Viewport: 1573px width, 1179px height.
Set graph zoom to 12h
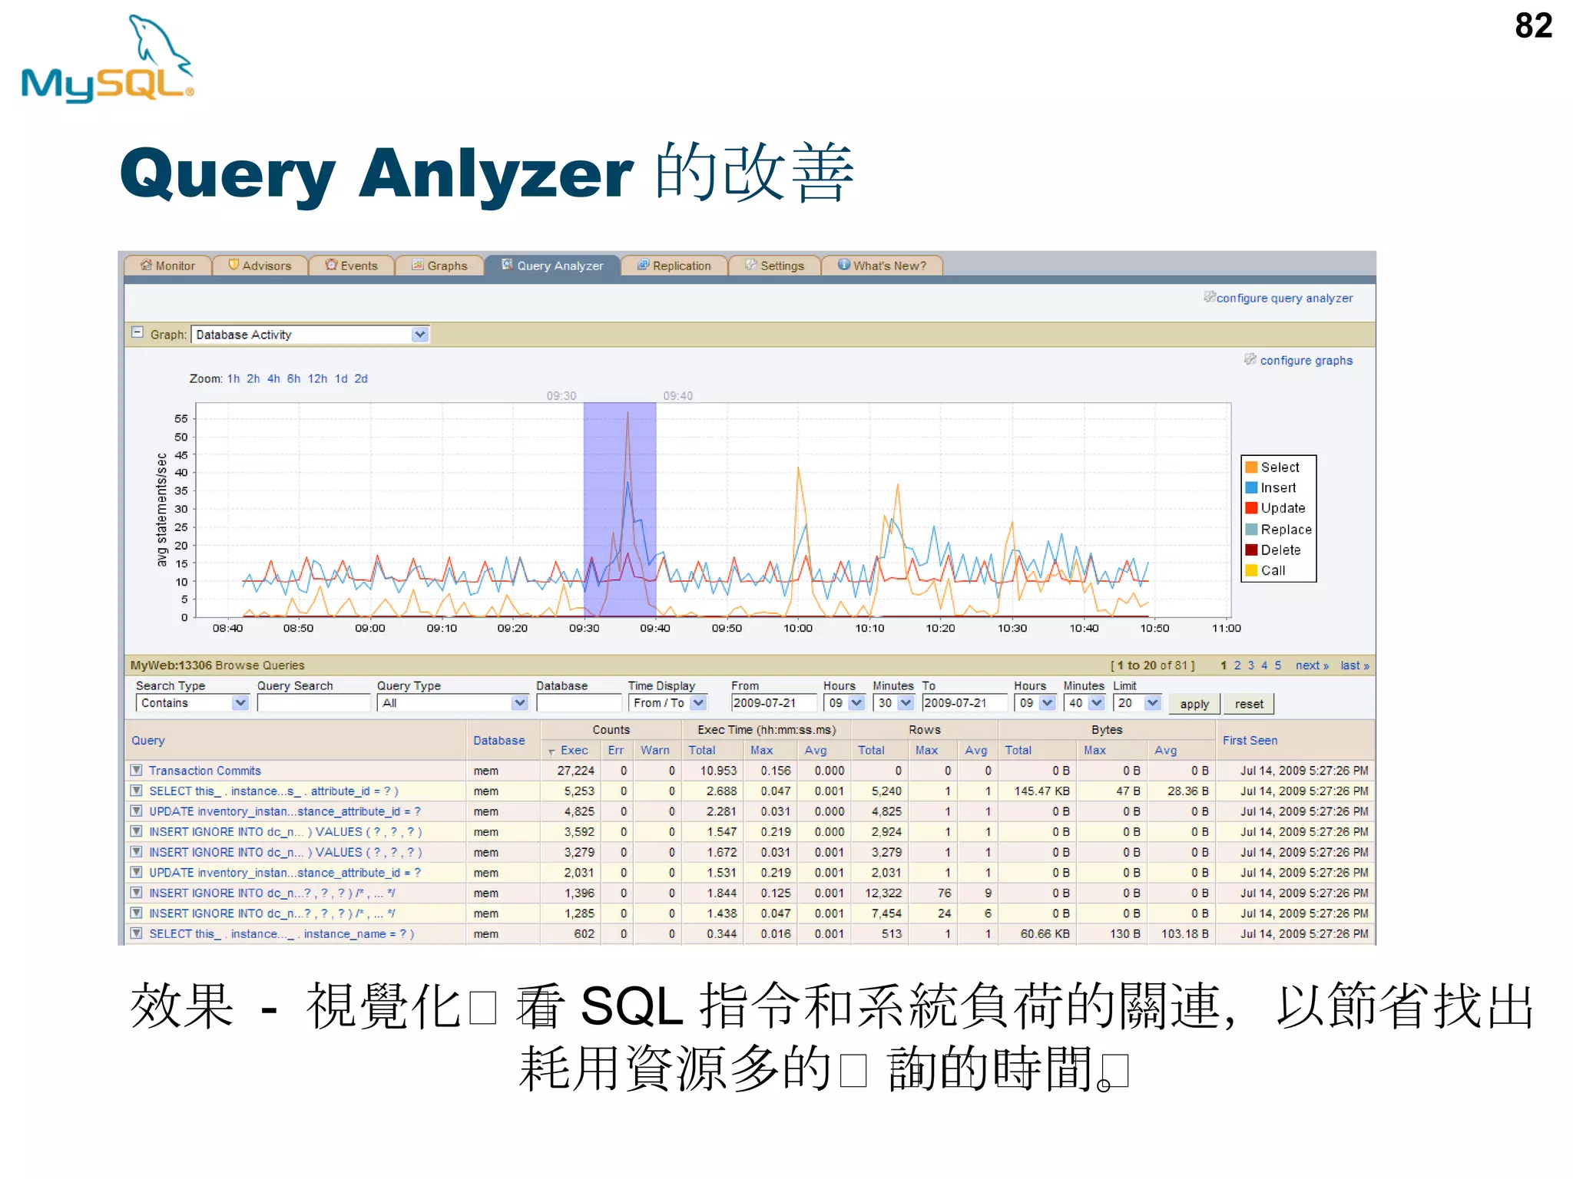pos(317,378)
